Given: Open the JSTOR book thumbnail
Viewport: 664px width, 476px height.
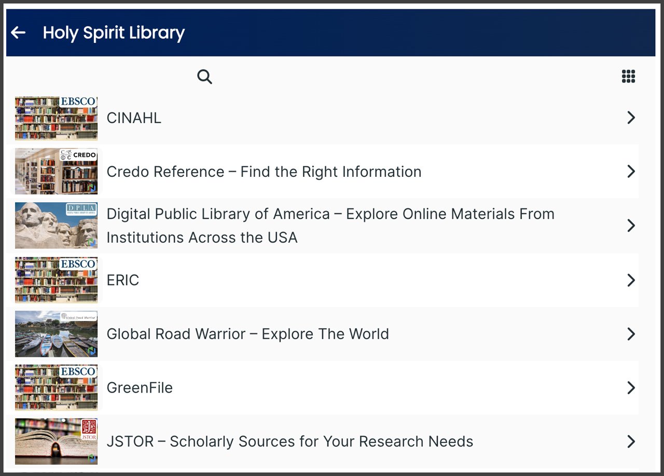Looking at the screenshot, I should click(x=56, y=442).
